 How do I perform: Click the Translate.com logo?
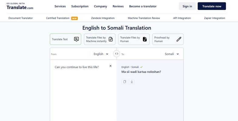(20, 6)
